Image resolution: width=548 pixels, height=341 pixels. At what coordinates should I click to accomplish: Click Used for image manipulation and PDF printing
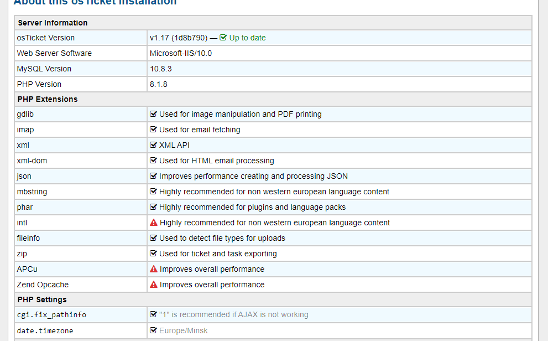[241, 115]
